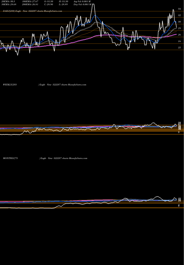The height and width of the screenshot is (265, 184).
Task: Click the 26 price axis label on daily chart
Action: pyautogui.click(x=180, y=35)
